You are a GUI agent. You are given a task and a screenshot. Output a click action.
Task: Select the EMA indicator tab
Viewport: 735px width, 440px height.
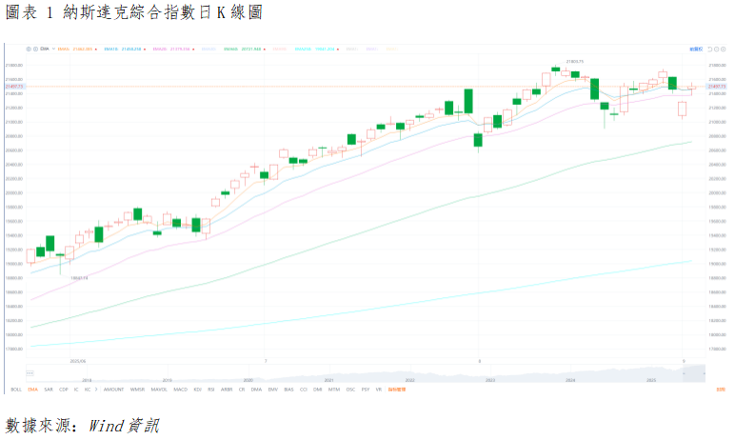32,390
